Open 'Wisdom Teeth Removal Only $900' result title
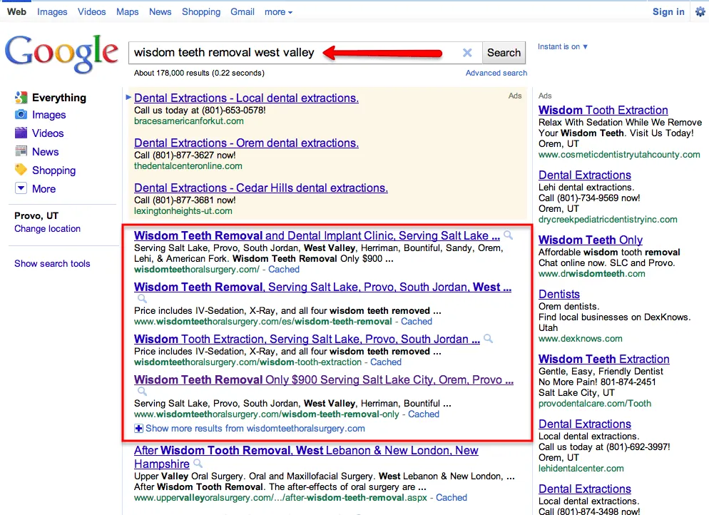This screenshot has height=515, width=709. tap(324, 379)
